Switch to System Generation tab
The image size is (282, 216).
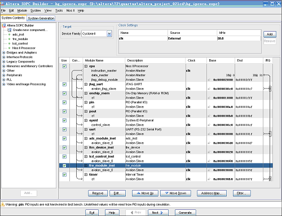point(41,18)
